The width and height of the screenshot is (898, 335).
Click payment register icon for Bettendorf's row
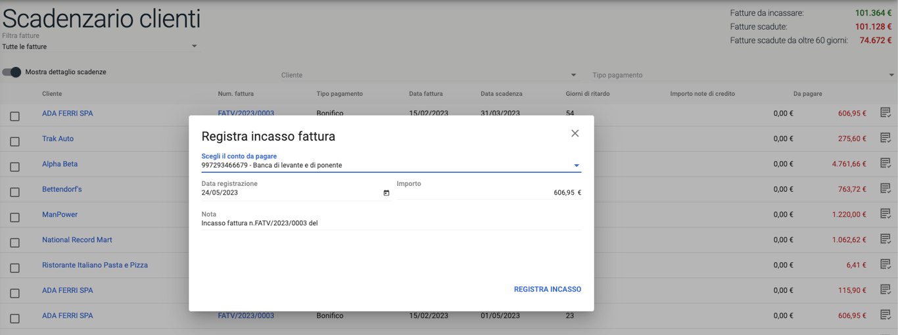pos(885,189)
